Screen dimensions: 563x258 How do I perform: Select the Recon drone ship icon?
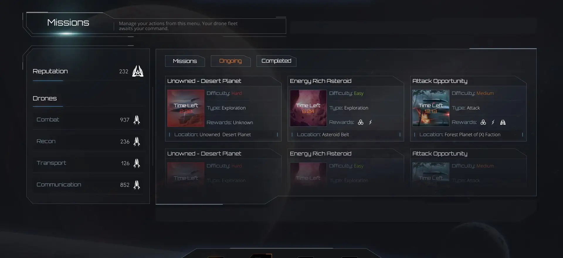[x=137, y=141]
